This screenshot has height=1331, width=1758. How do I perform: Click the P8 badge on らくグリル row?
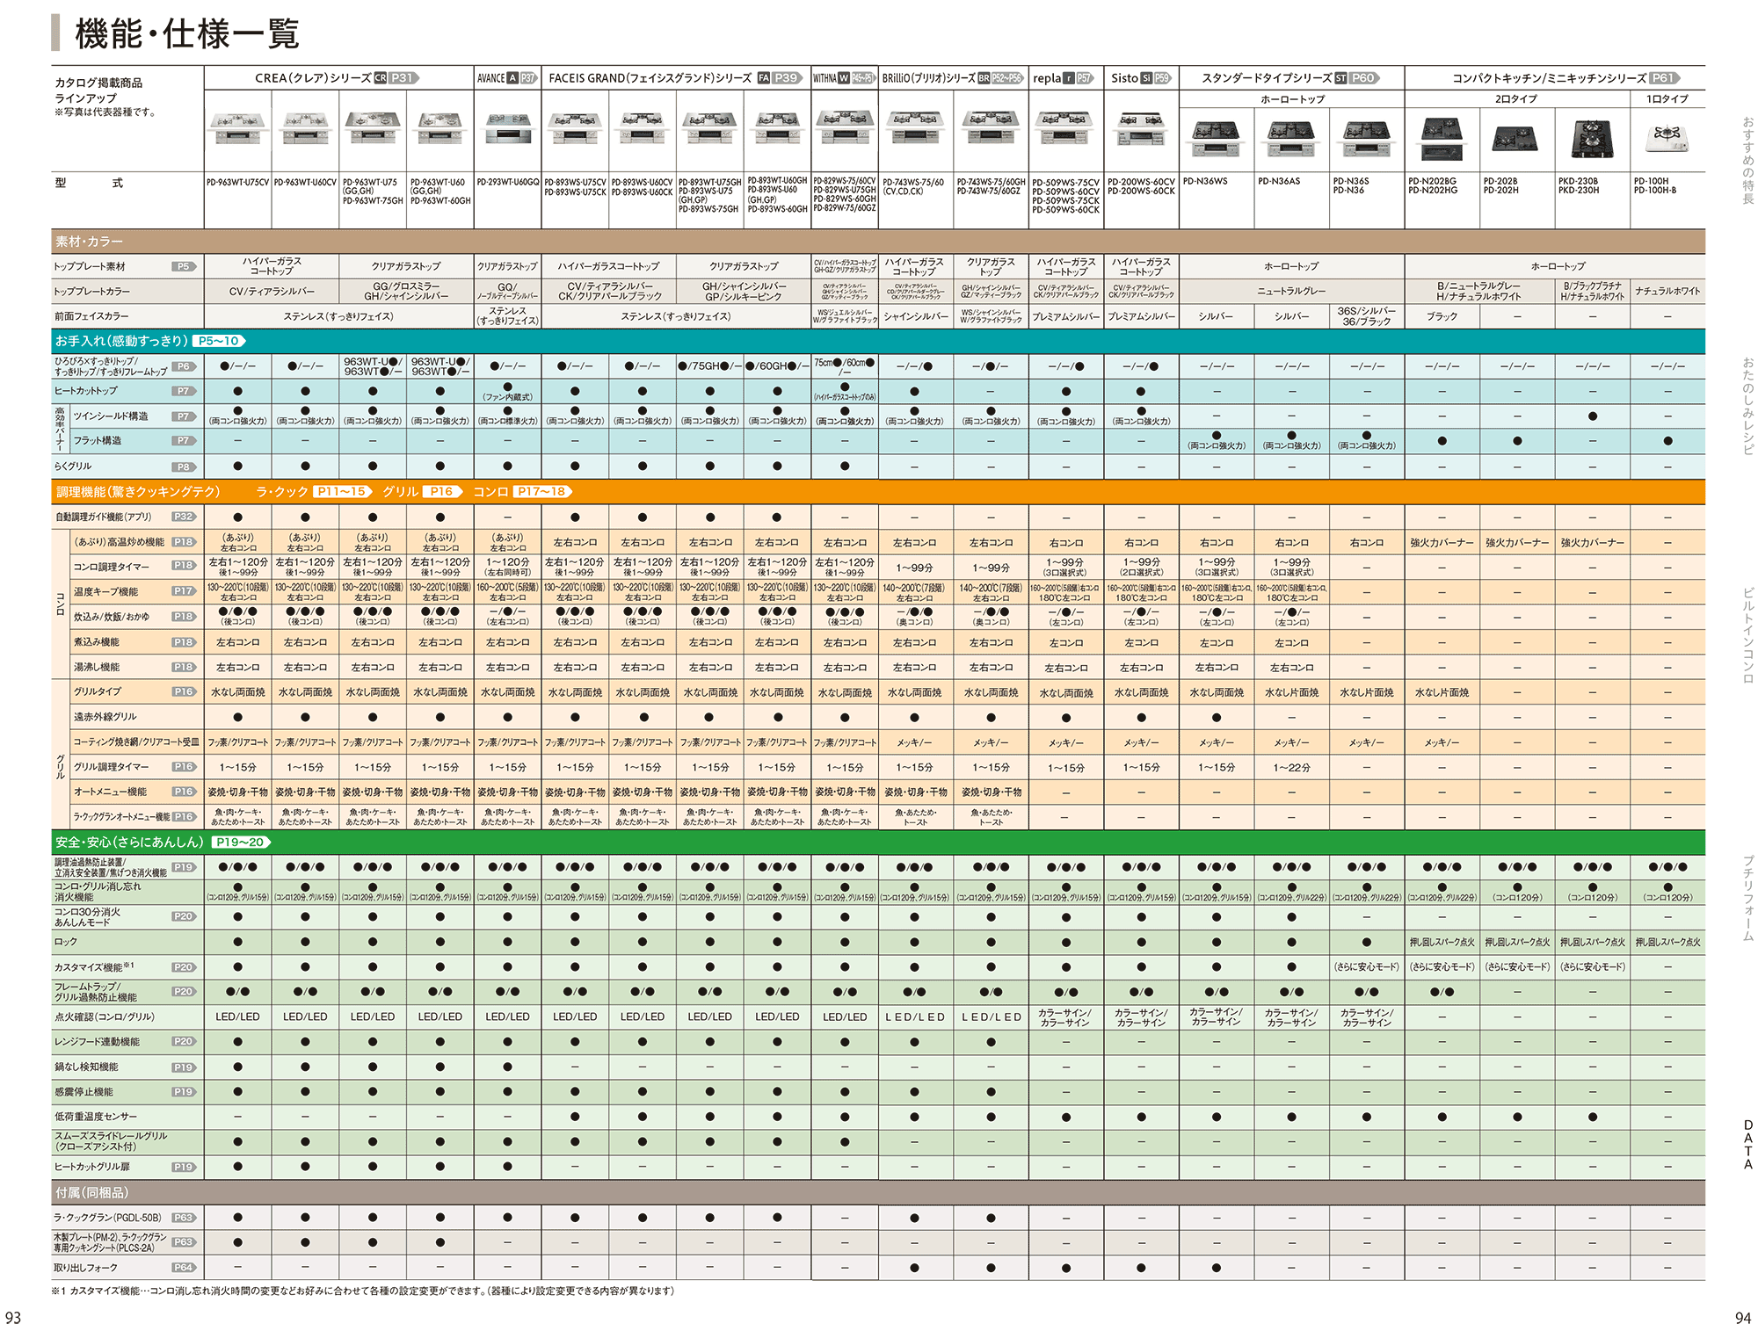(184, 467)
